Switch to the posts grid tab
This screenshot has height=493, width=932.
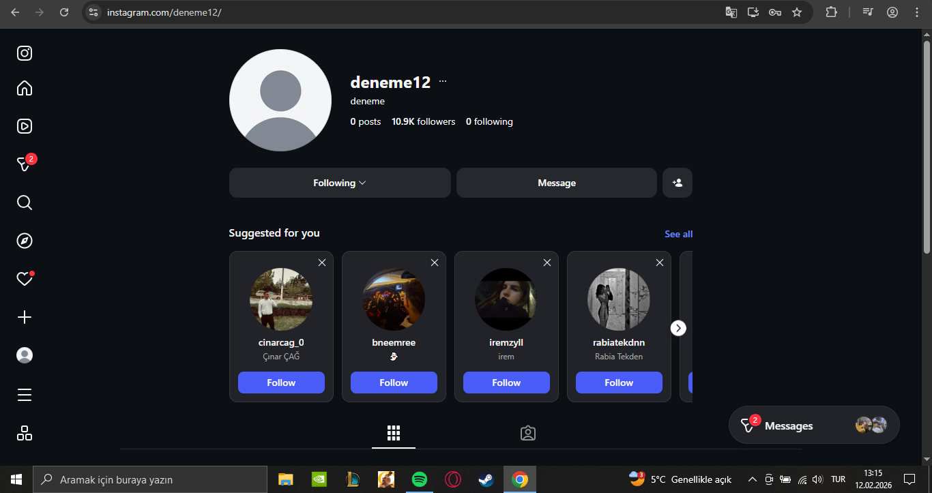(x=393, y=433)
